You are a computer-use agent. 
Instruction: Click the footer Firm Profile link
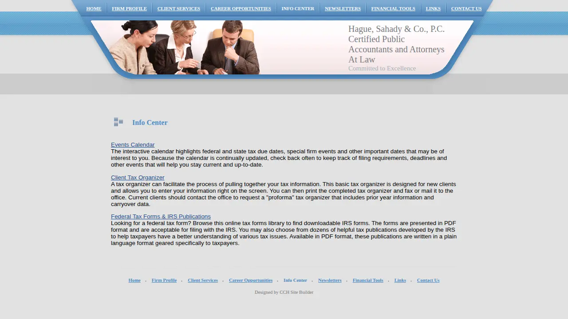[x=164, y=280]
